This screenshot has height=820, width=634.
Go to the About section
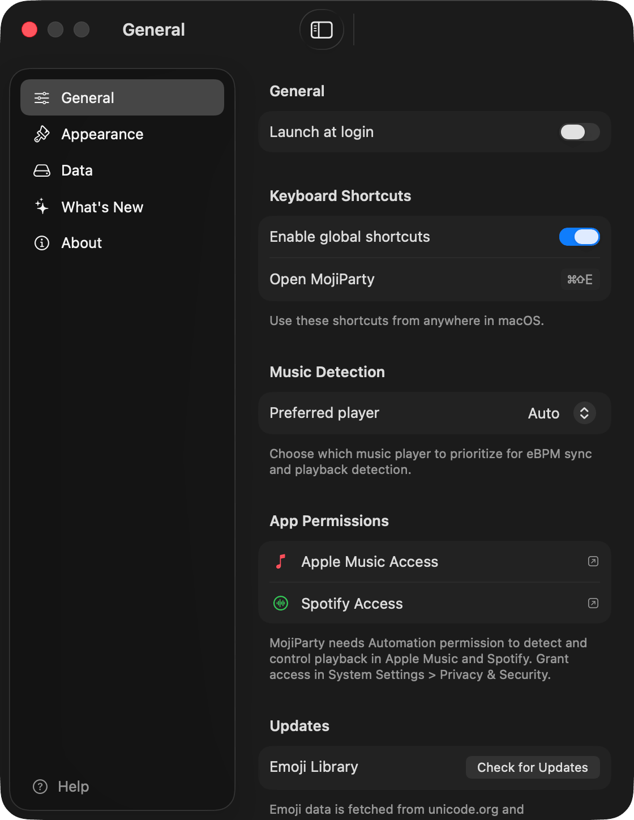(x=122, y=243)
